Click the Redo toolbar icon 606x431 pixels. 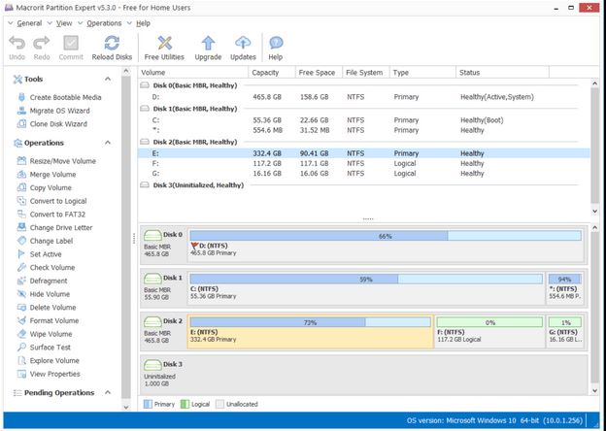click(x=42, y=43)
